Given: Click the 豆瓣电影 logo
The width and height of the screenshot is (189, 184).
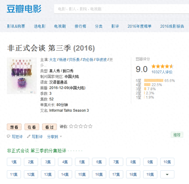Looking at the screenshot, I should tap(24, 9).
